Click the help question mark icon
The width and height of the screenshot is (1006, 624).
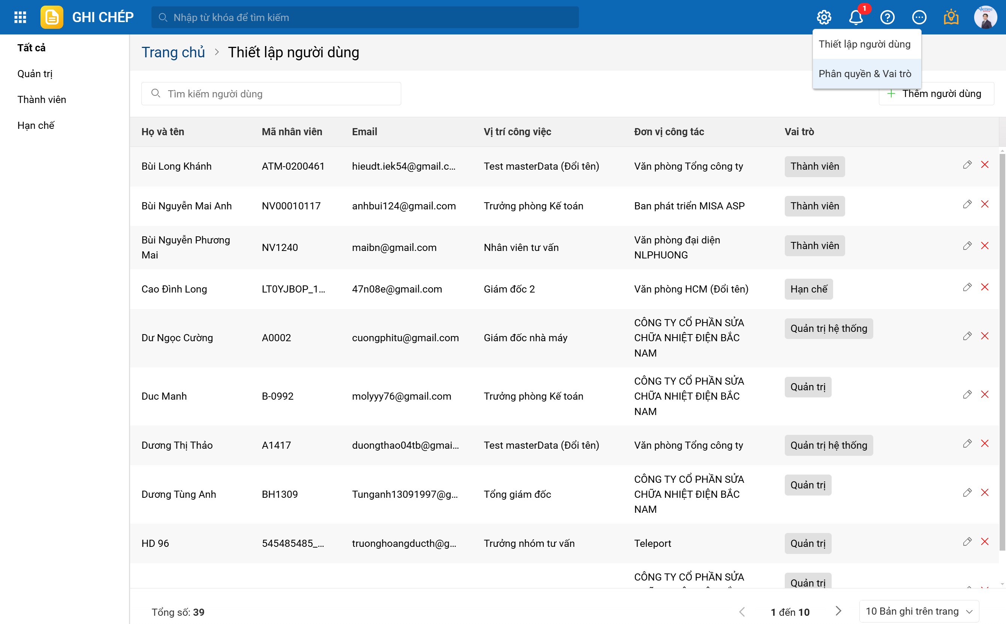tap(887, 17)
